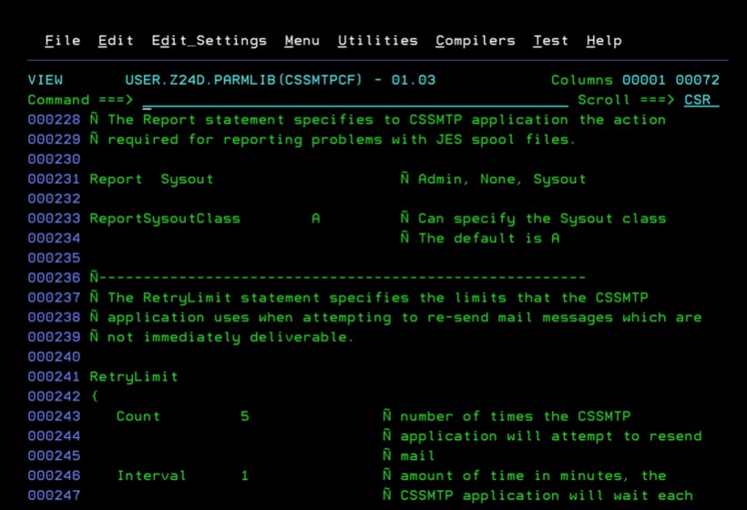Click the 'Admin, None, Sysout' comment
Screen dimensions: 747x510
pyautogui.click(x=493, y=179)
